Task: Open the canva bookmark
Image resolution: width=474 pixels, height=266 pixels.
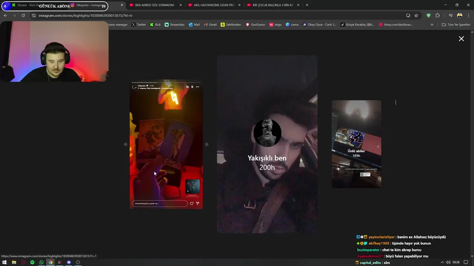Action: (x=292, y=25)
